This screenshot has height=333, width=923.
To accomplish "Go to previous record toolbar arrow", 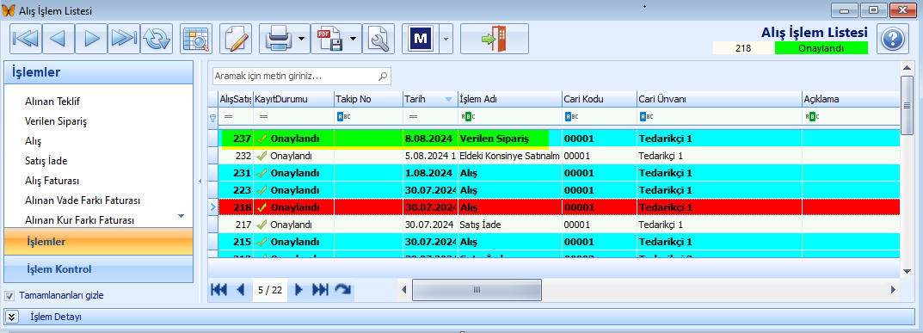I will (x=58, y=39).
